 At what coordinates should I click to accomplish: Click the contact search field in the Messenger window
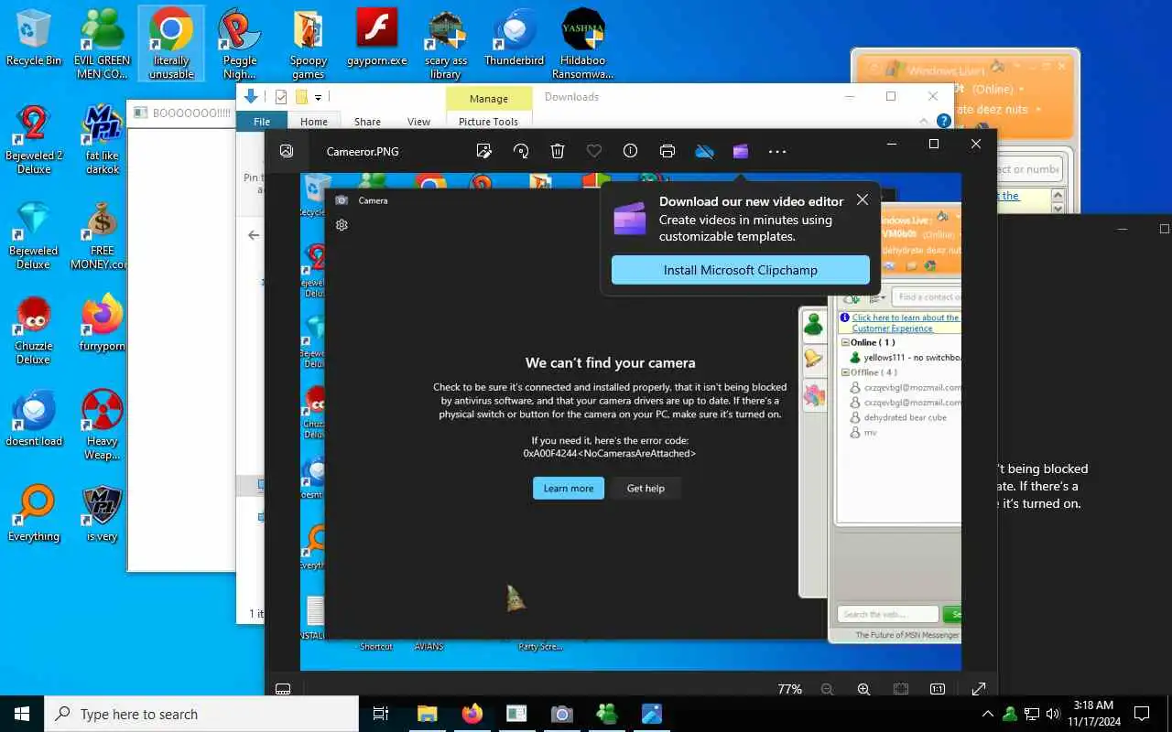point(1030,169)
